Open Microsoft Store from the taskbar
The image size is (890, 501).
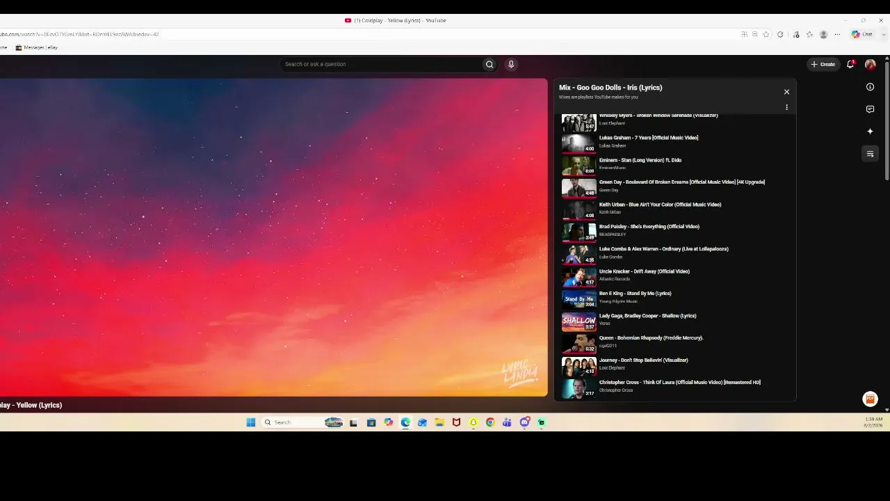click(371, 422)
